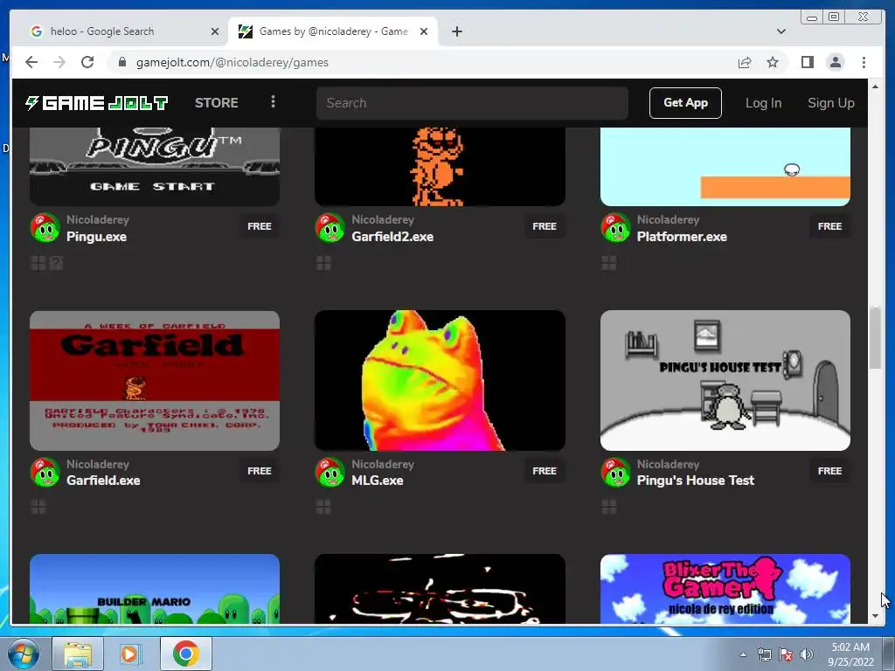Open the Platformer.exe game title link
This screenshot has height=671, width=895.
(x=682, y=237)
